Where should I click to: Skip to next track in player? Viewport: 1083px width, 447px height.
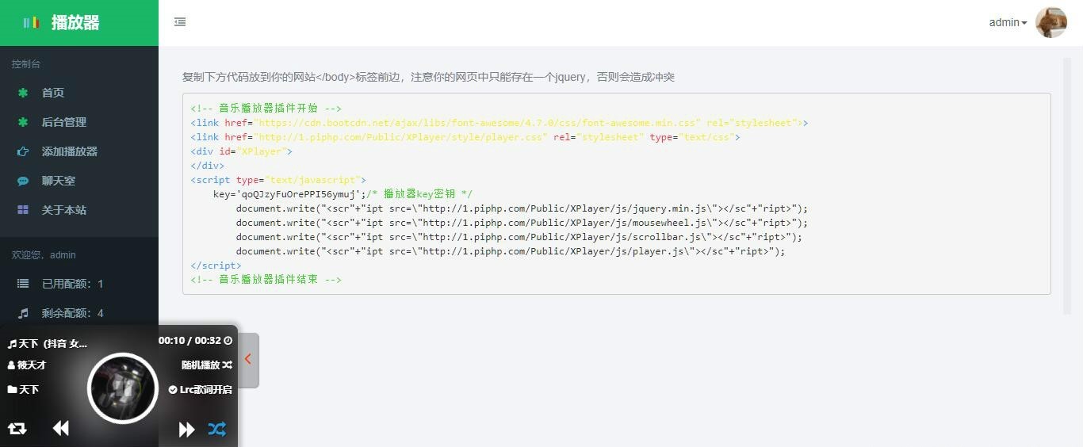(186, 429)
